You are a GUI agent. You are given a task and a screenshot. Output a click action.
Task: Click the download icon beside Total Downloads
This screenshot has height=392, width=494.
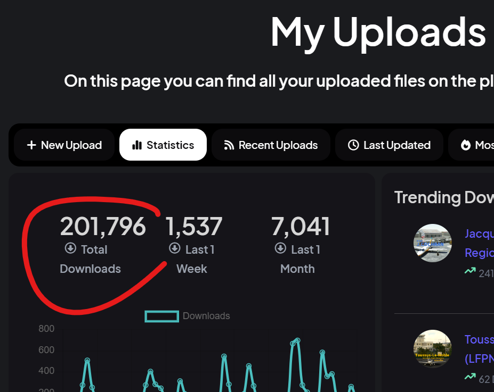pos(70,248)
